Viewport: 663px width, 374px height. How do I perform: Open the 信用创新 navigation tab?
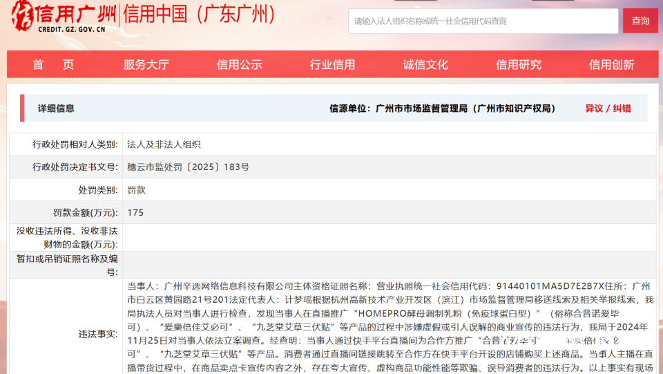611,64
